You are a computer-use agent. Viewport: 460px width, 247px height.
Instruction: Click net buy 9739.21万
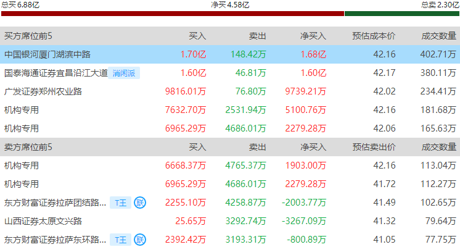point(305,91)
